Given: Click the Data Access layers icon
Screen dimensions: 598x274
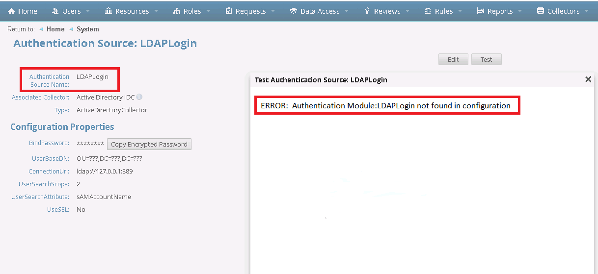Looking at the screenshot, I should [294, 11].
